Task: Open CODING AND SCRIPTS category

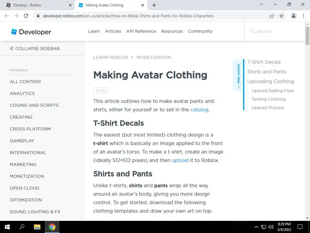Action: (34, 105)
